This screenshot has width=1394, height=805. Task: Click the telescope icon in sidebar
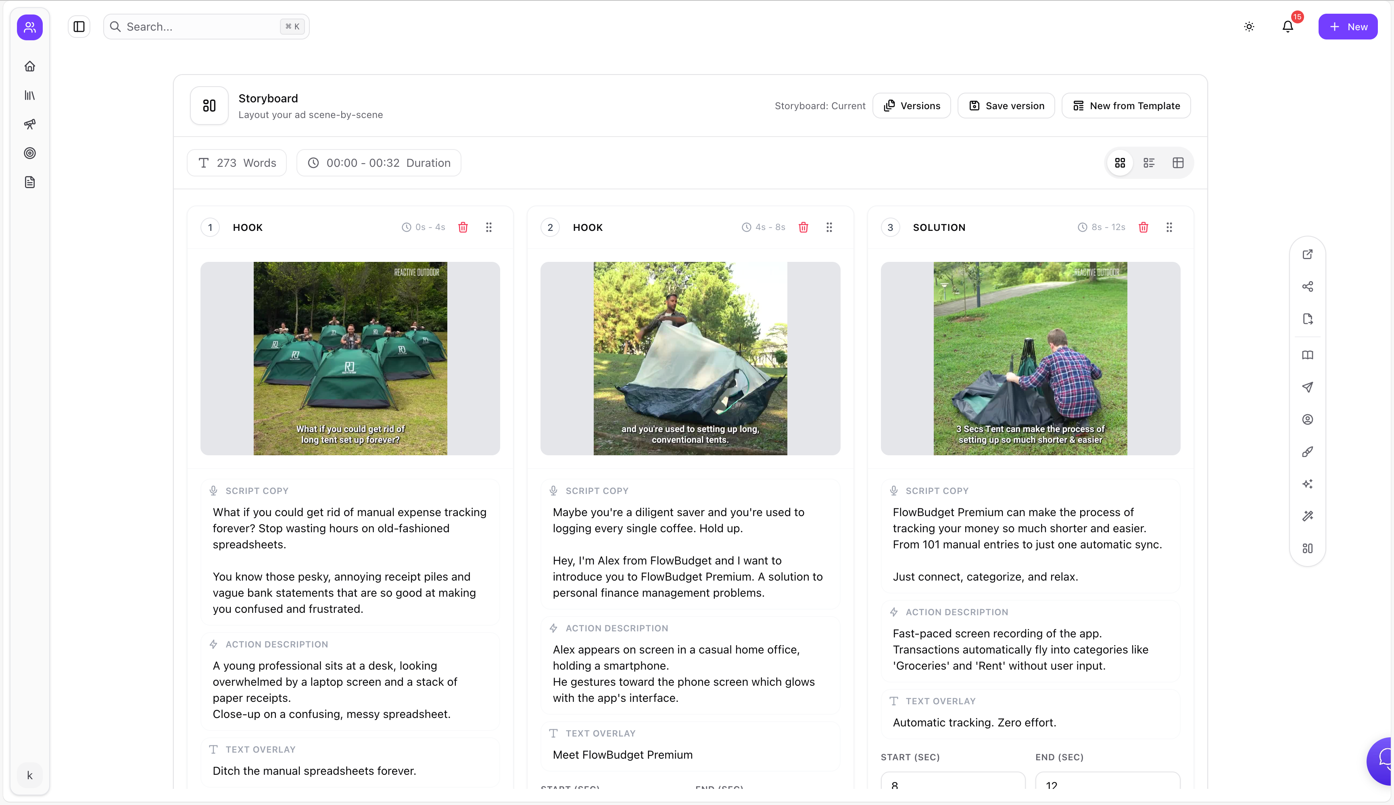coord(30,124)
